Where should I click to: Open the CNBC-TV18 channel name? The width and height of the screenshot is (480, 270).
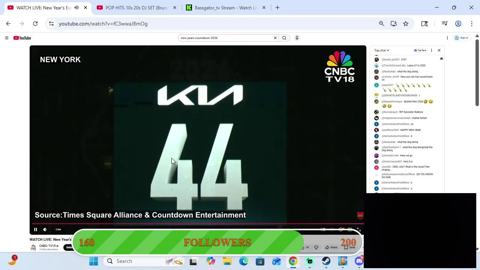[x=47, y=246]
